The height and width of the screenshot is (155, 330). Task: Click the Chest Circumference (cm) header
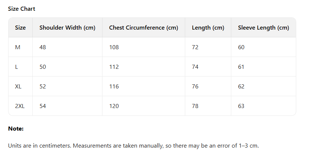[x=143, y=28]
